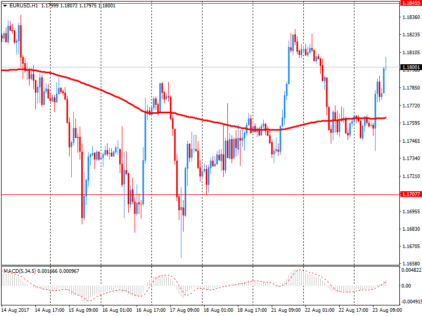Click the 17 Aug 09:00 time label
Viewport: 422px width, 316px height.
click(x=185, y=310)
